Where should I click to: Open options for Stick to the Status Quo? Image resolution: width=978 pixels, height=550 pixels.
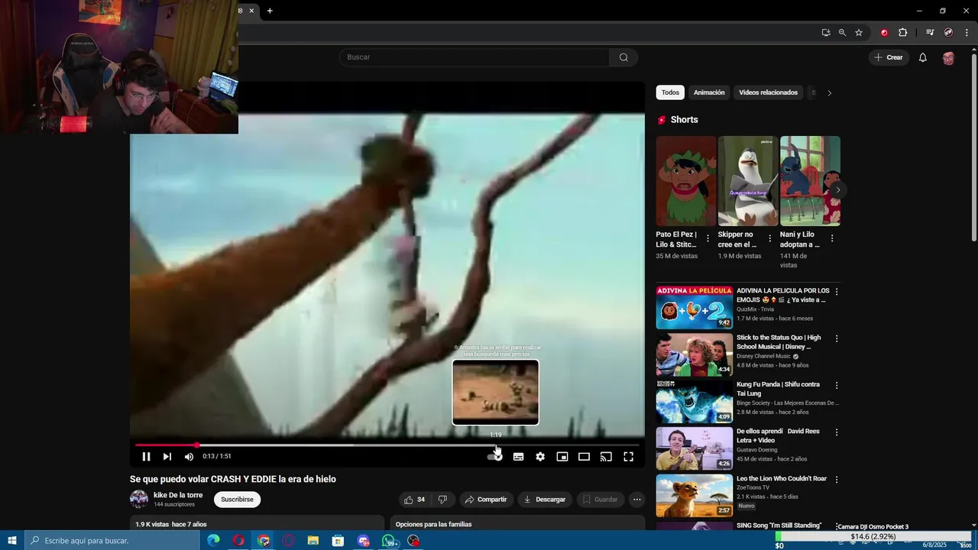coord(837,338)
